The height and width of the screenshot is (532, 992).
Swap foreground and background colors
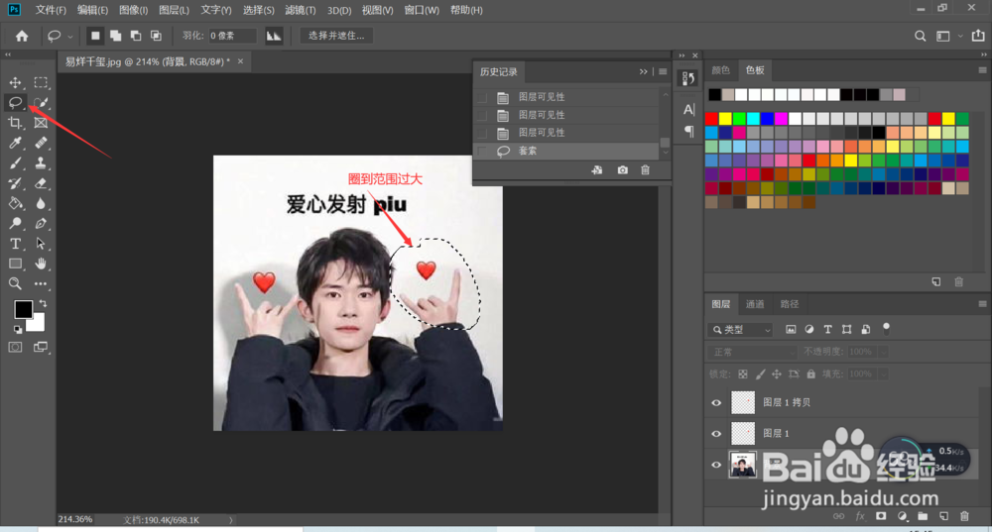coord(43,303)
